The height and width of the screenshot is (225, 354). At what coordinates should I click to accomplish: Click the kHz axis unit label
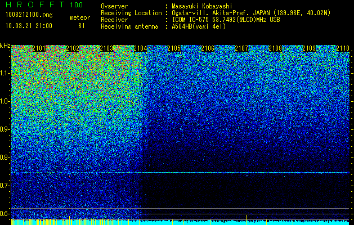point(5,46)
